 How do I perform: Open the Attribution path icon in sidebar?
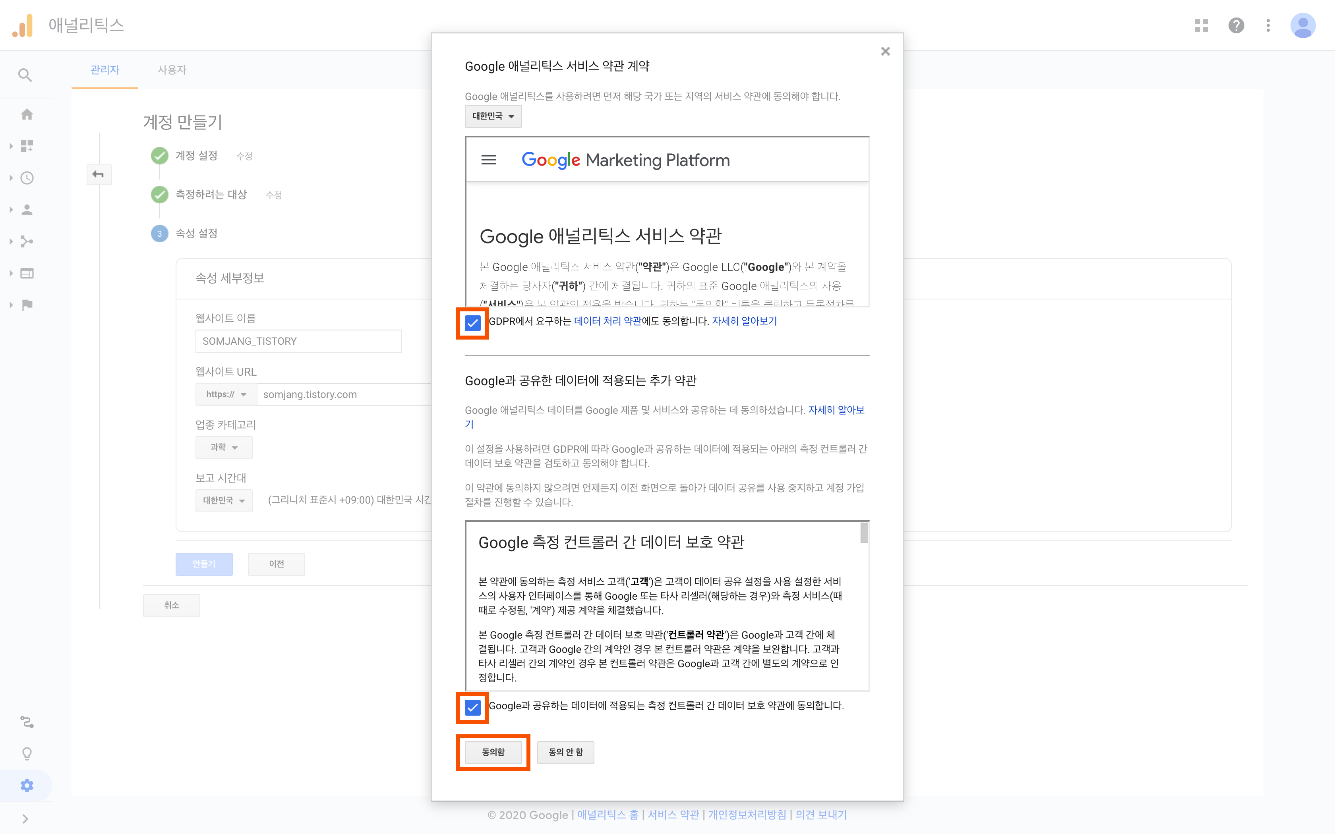pyautogui.click(x=27, y=722)
